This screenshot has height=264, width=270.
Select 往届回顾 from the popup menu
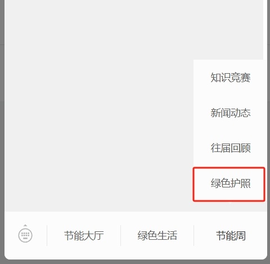tap(231, 148)
